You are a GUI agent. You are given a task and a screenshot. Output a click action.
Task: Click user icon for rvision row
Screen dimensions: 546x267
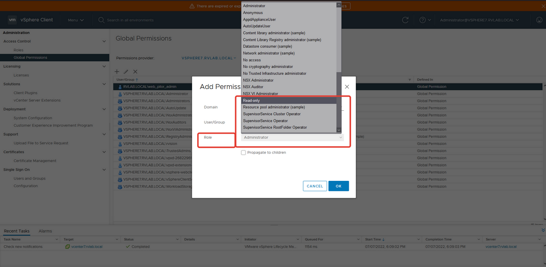[120, 144]
